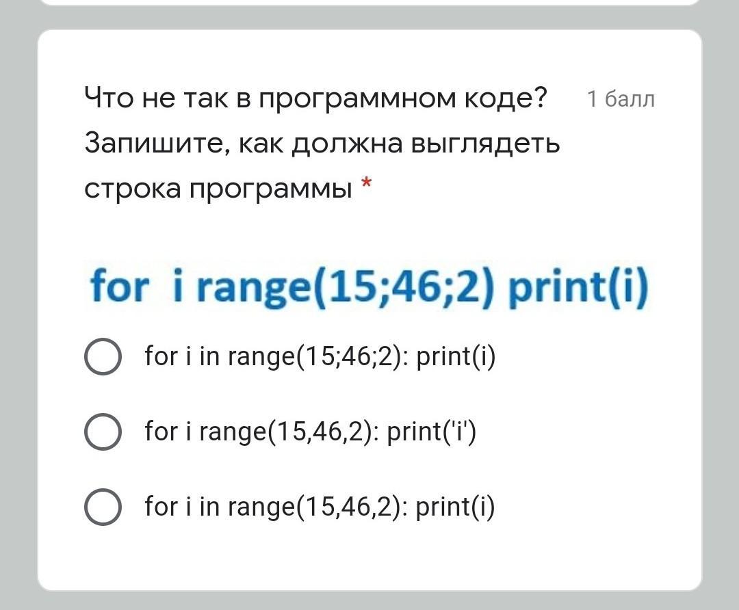Select the radio button for range(15;46;2): print(i)
Screen dimensions: 739x610
[x=103, y=356]
